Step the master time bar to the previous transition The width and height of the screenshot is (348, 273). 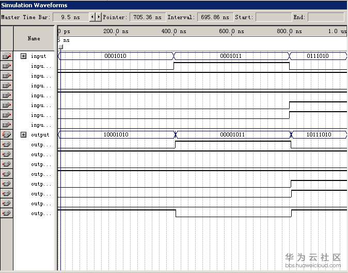point(92,17)
